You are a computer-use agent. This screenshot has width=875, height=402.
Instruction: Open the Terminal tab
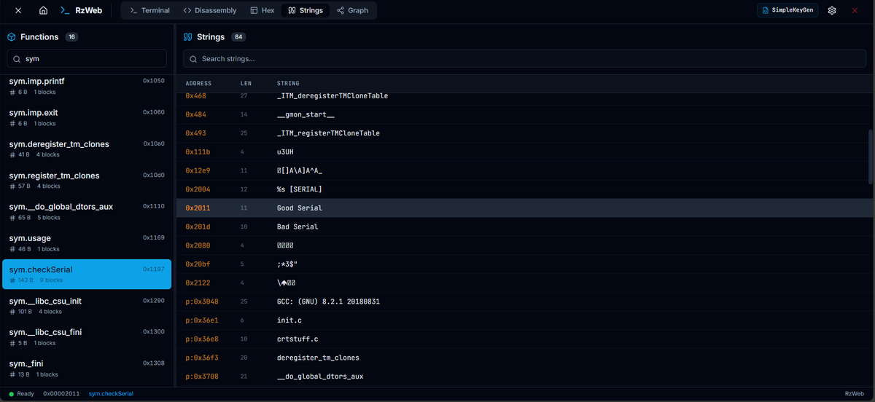149,11
